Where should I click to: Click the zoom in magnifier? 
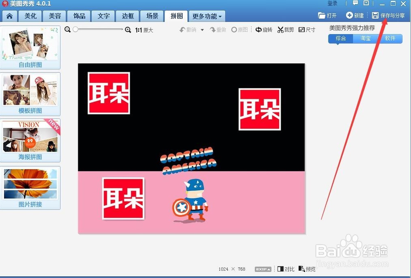point(128,30)
